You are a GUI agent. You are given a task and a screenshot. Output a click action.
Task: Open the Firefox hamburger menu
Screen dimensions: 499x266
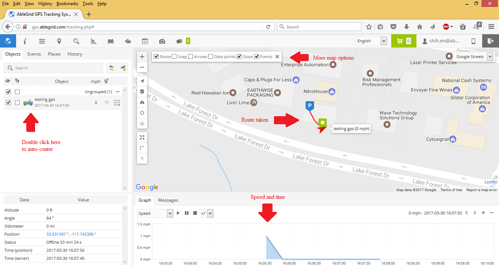pos(491,27)
